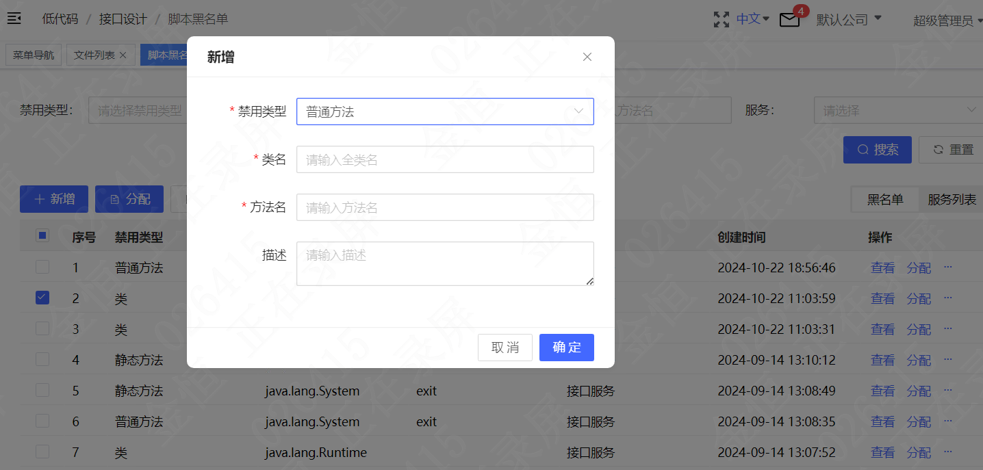983x470 pixels.
Task: Focus the 方法名 filter field behind dialog
Action: (673, 110)
